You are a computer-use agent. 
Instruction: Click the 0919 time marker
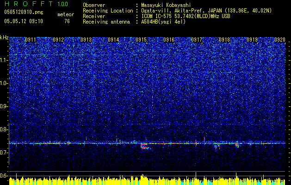(x=252, y=40)
